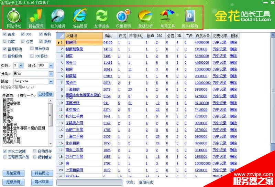Viewport: 275px width, 187px height.
Task: Open the 上海二手房 keyword link
Action: (74, 136)
